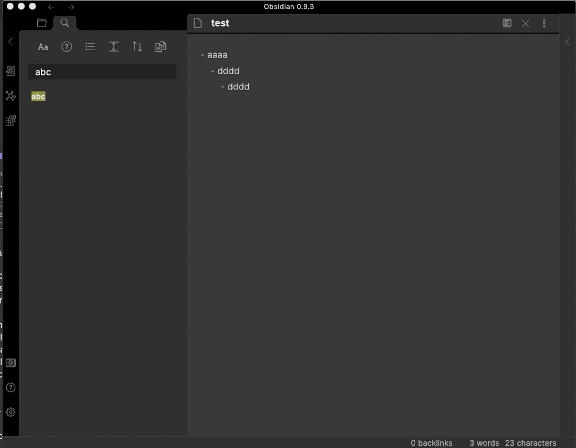Open the graph view from the left ribbon
This screenshot has height=448, width=576.
(x=10, y=96)
